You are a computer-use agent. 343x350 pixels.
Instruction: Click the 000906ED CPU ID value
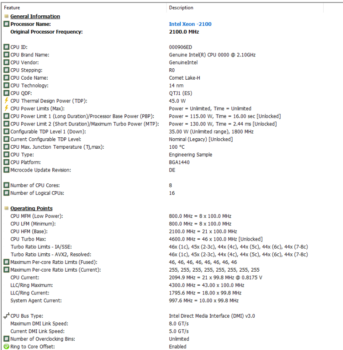(180, 47)
